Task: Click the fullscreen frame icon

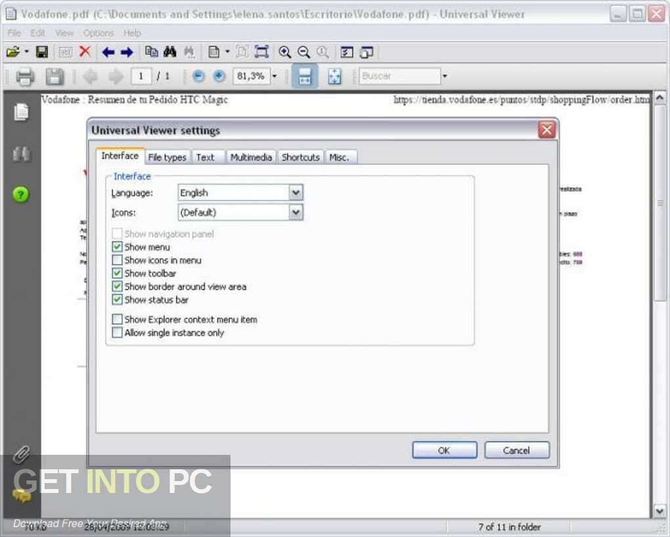Action: coord(261,52)
